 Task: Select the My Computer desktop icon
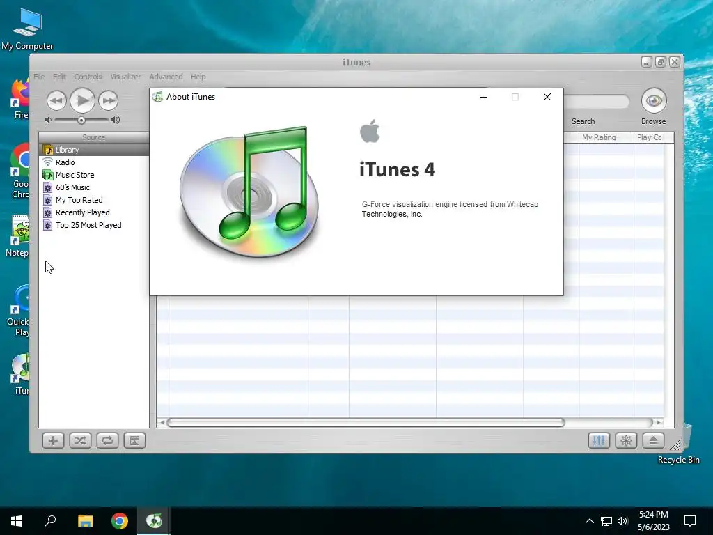click(x=27, y=30)
